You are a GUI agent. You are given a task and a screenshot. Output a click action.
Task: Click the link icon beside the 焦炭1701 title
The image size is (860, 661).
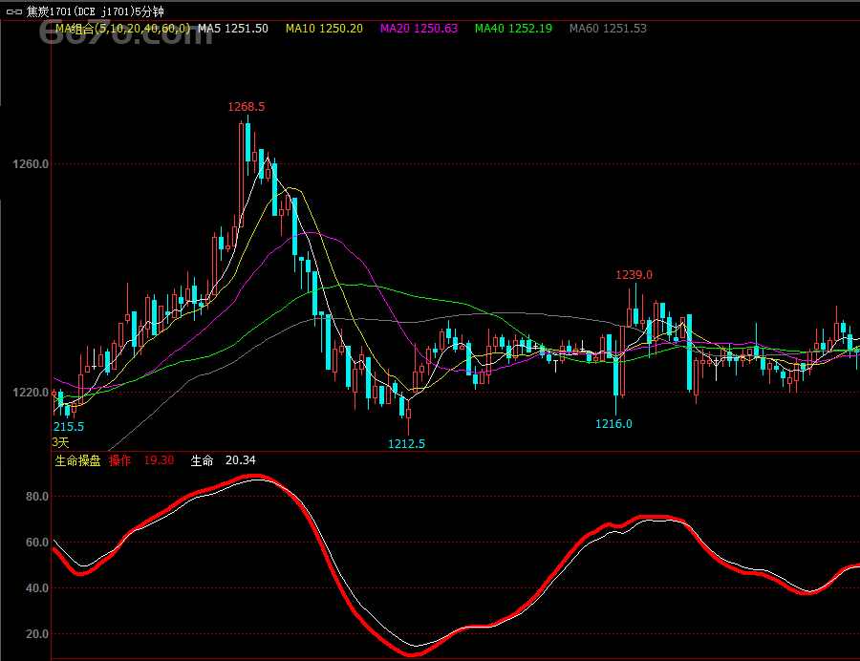tap(14, 11)
